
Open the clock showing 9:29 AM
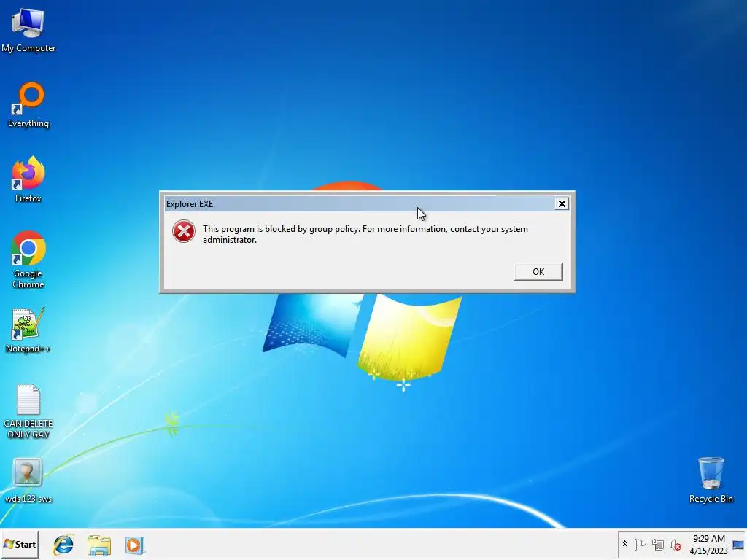pos(708,544)
